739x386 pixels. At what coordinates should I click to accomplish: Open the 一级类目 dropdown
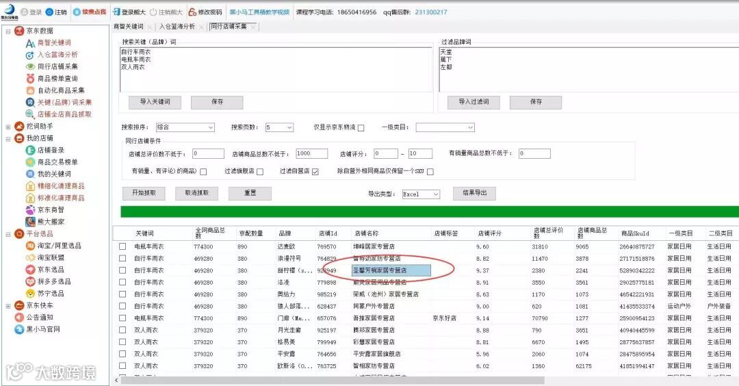445,127
